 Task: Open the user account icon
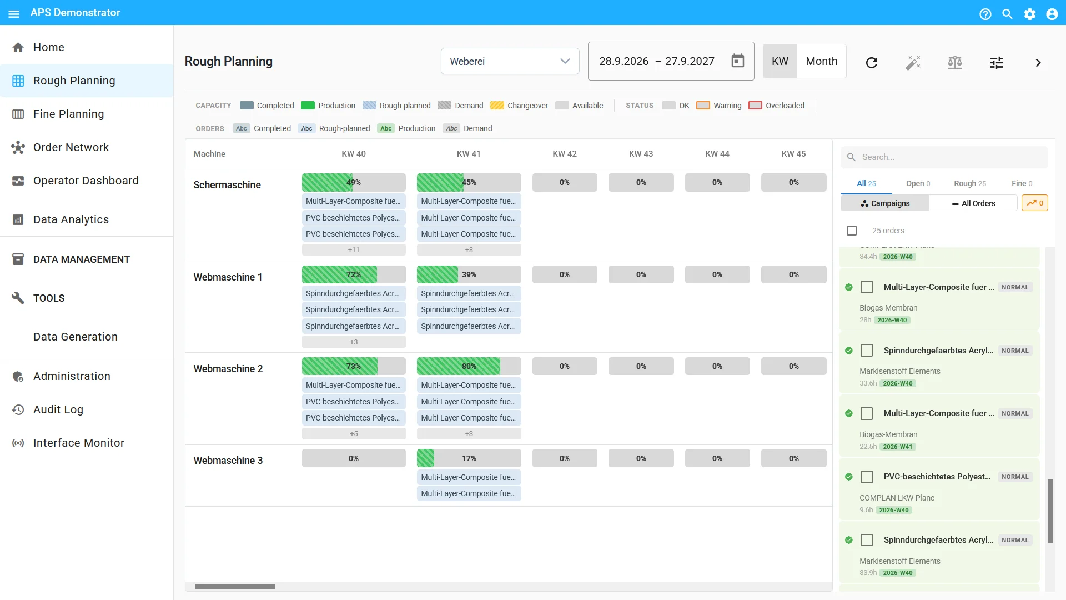pos(1052,14)
